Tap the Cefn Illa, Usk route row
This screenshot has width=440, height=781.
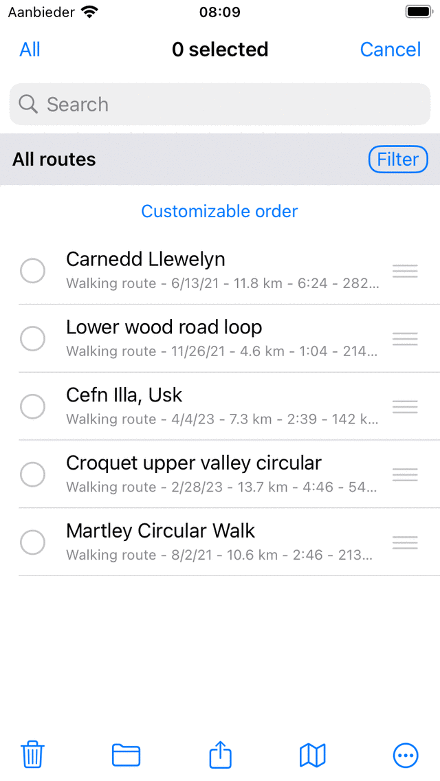[x=220, y=406]
